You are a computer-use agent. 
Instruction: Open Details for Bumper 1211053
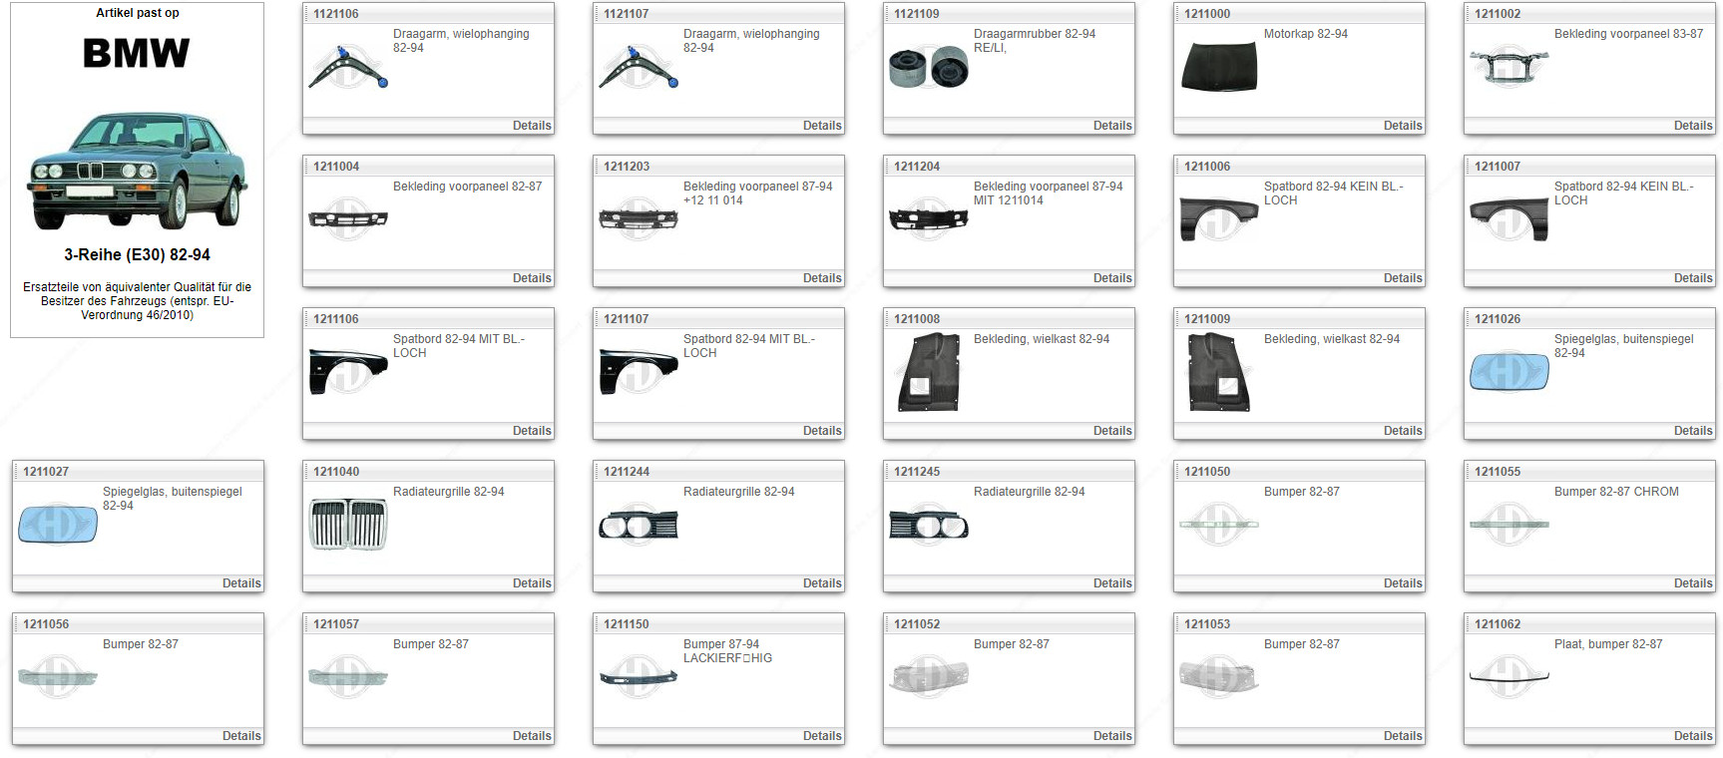tap(1403, 736)
